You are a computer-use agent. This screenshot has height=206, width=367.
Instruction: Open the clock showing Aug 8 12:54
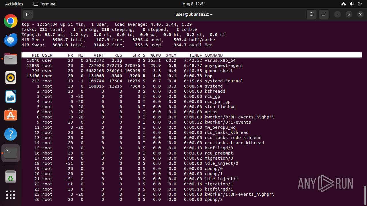tap(194, 4)
